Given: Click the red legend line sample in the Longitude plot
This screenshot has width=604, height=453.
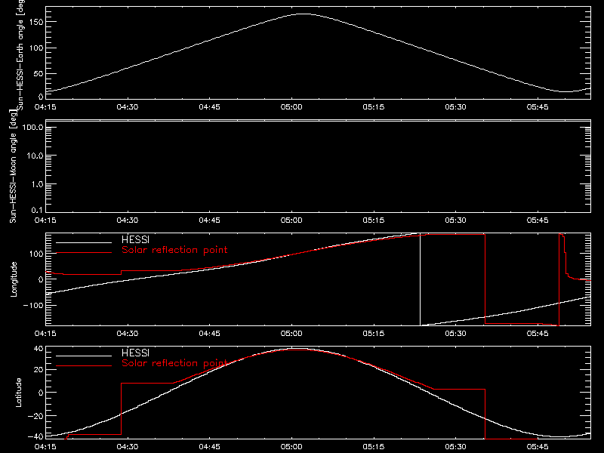Looking at the screenshot, I should (84, 253).
